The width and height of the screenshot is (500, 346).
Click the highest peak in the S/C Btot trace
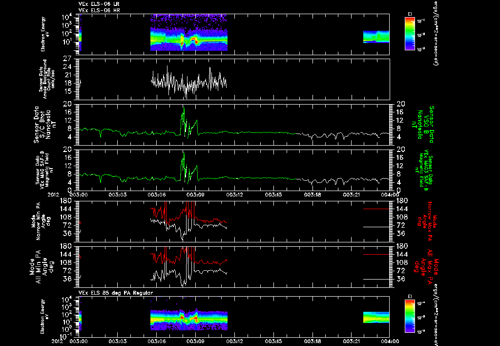tap(184, 108)
